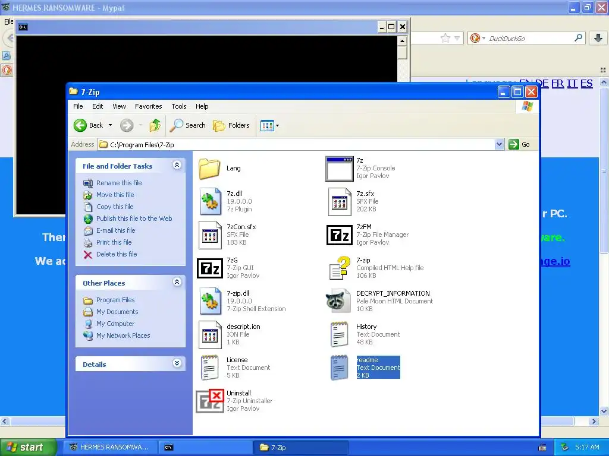Switch to HERMES RANSOMWARE taskbar button
The width and height of the screenshot is (609, 456).
pyautogui.click(x=111, y=448)
